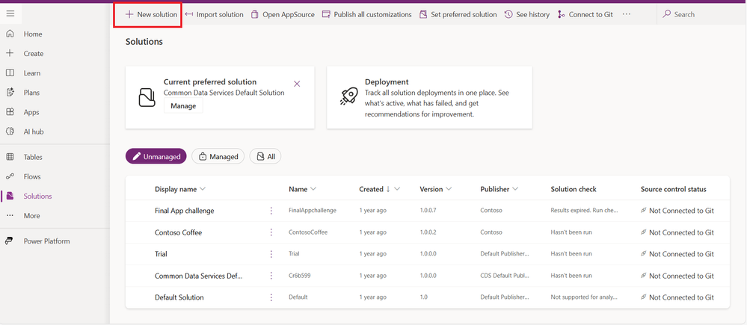
Task: Select the All solutions filter
Action: pos(265,156)
